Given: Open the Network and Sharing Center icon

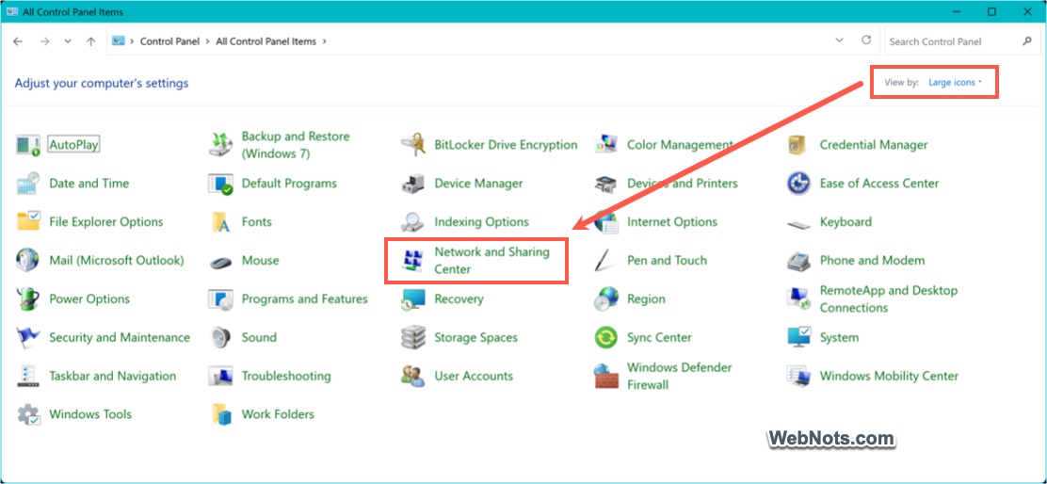Looking at the screenshot, I should click(413, 260).
